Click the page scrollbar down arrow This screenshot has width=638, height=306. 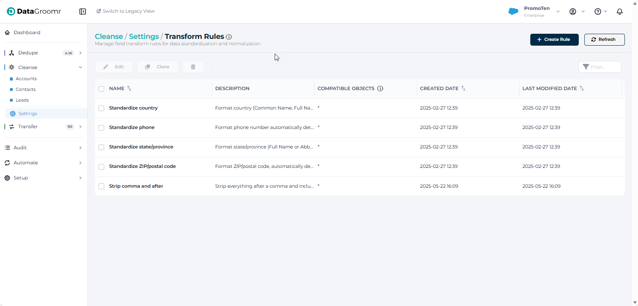pos(635,303)
